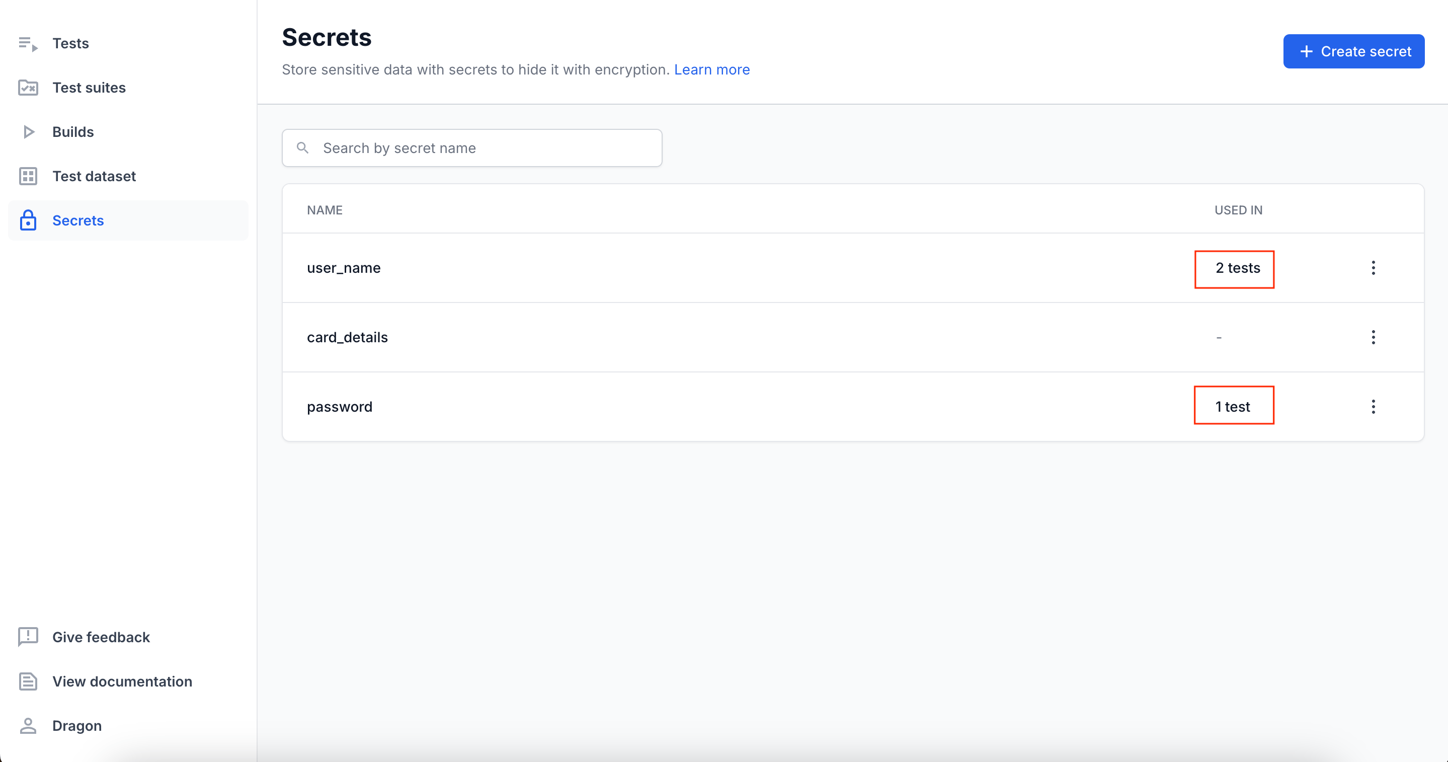Click the USED IN column header to sort
Viewport: 1448px width, 762px height.
[x=1239, y=209]
